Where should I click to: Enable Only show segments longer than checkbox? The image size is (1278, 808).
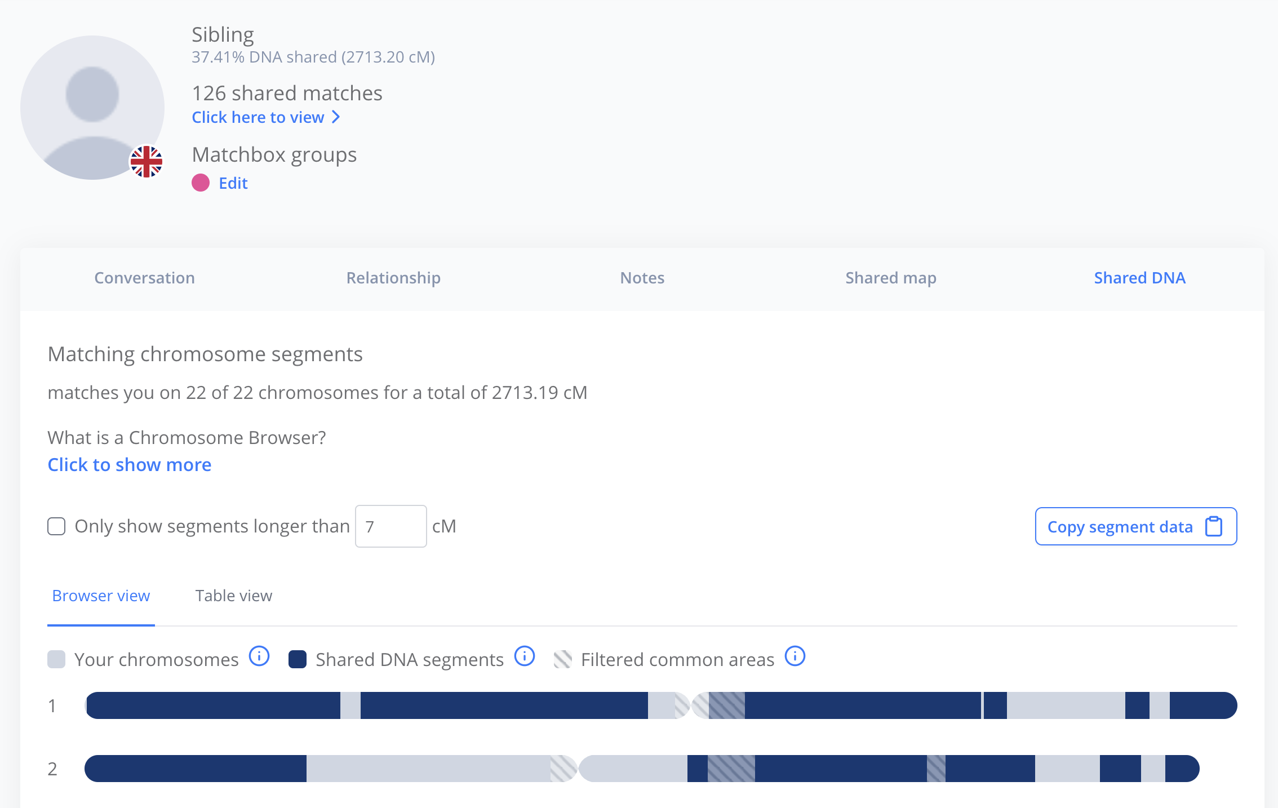(56, 526)
